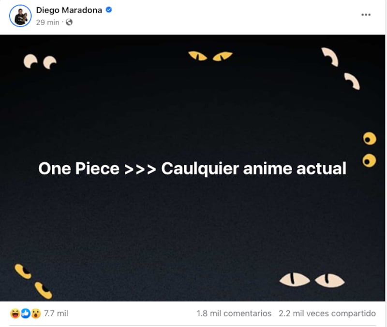Image resolution: width=387 pixels, height=327 pixels.
Task: Click the One Piece post text
Action: pos(192,169)
